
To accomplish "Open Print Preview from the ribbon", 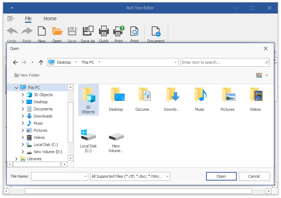I will (134, 32).
